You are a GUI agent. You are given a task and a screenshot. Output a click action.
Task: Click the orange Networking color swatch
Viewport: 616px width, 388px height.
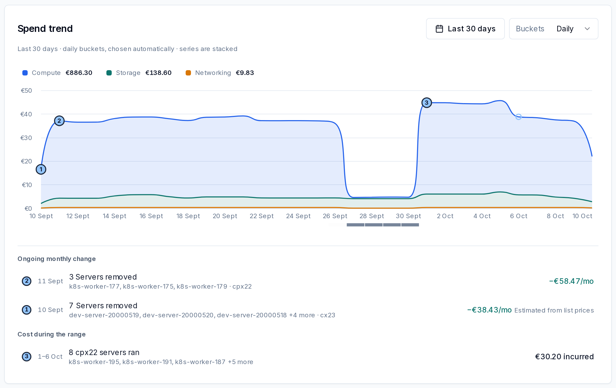coord(188,73)
